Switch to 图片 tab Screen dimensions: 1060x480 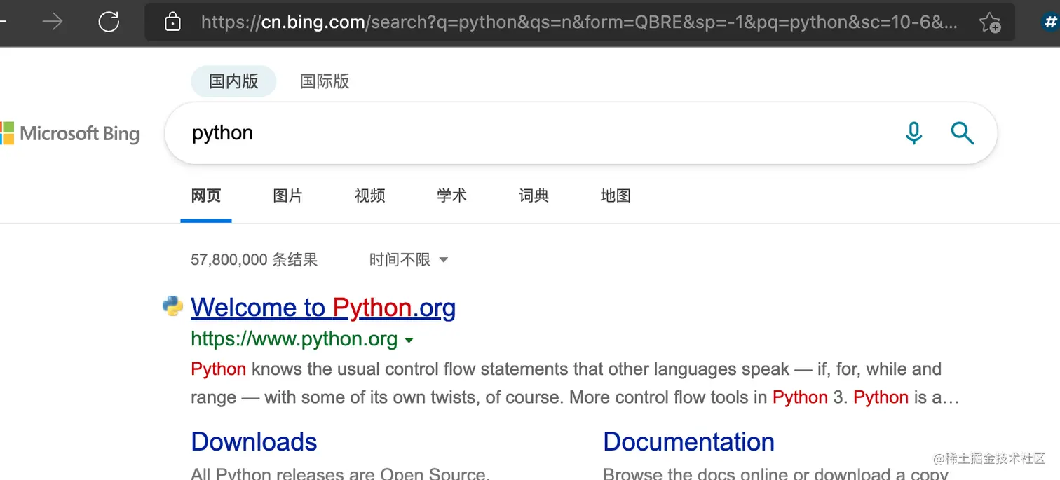[288, 196]
